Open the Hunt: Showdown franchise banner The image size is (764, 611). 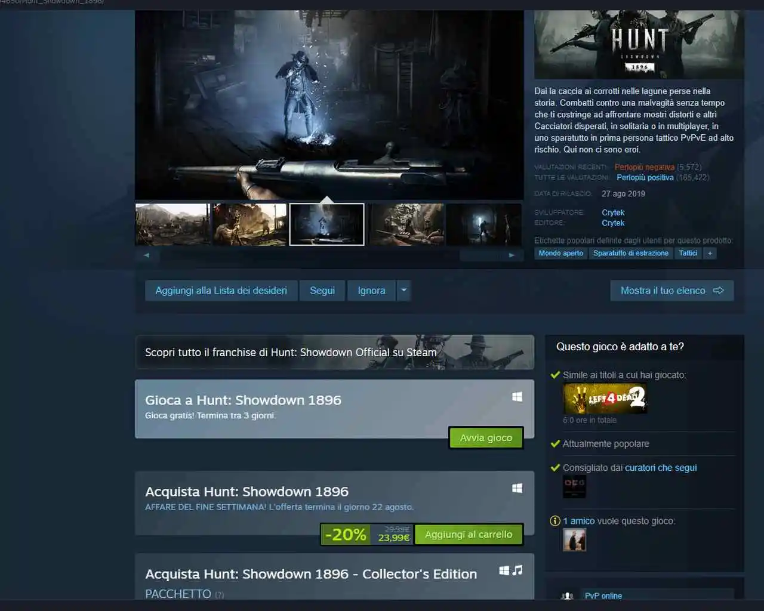pos(334,352)
